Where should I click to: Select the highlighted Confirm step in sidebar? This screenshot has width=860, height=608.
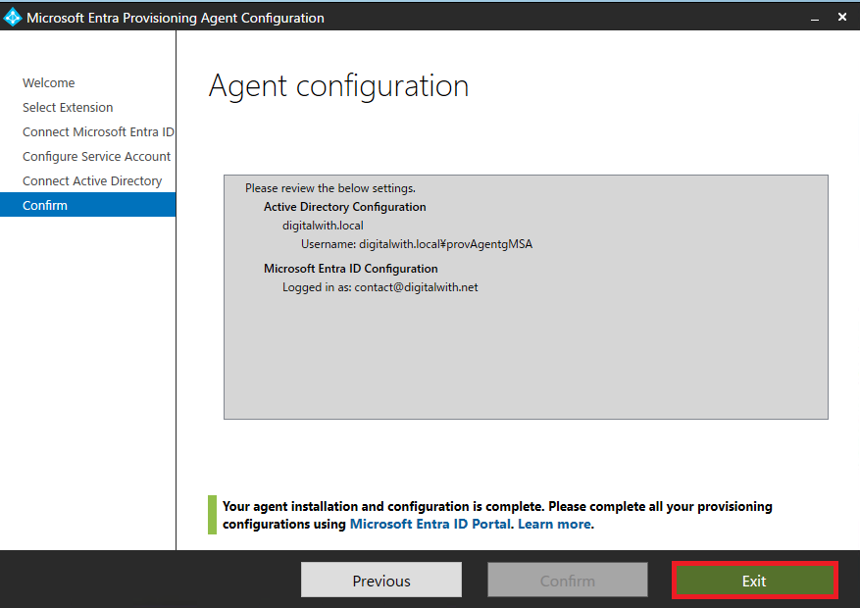click(45, 206)
